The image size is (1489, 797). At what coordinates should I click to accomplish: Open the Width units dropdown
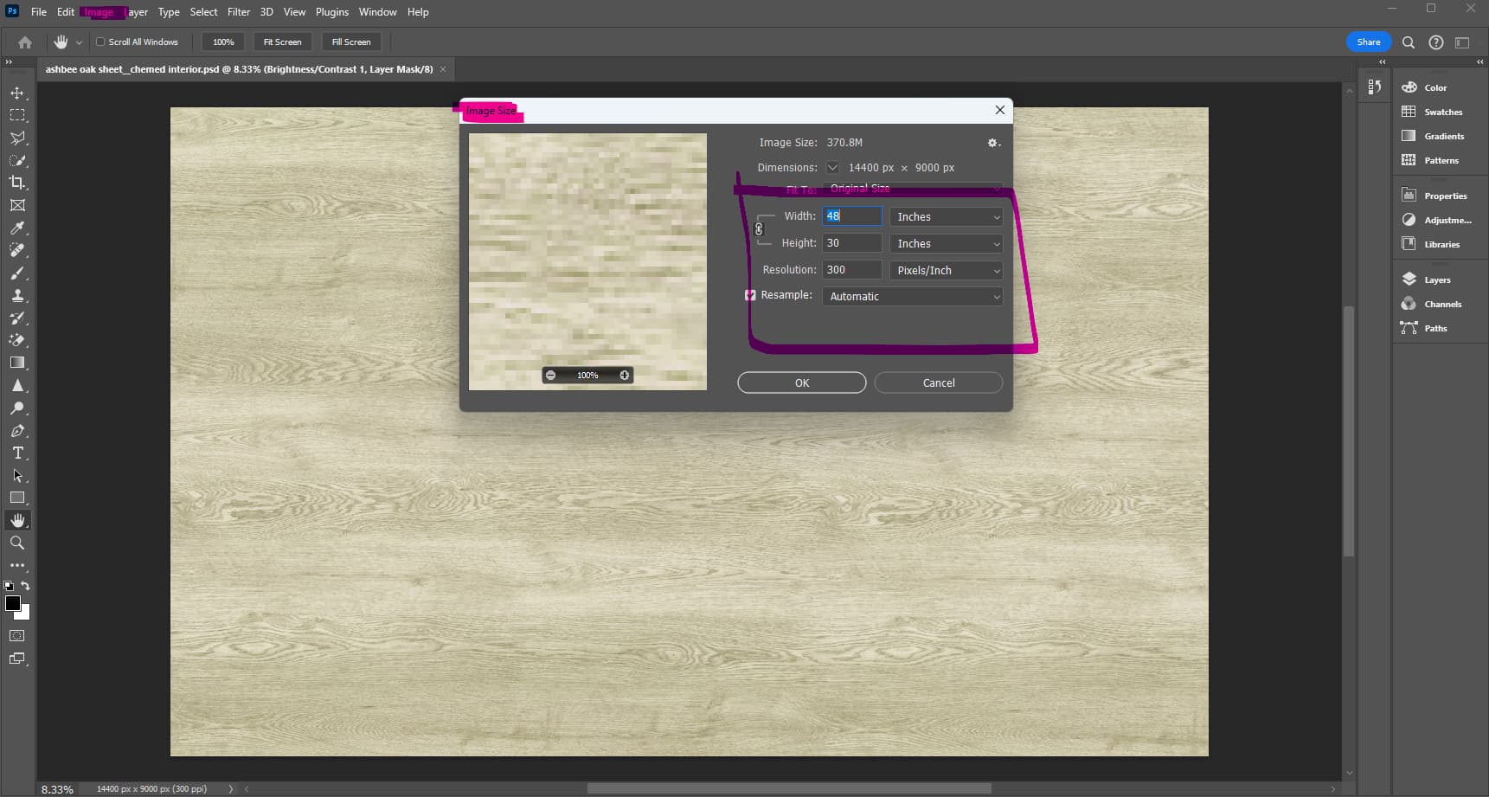point(946,217)
